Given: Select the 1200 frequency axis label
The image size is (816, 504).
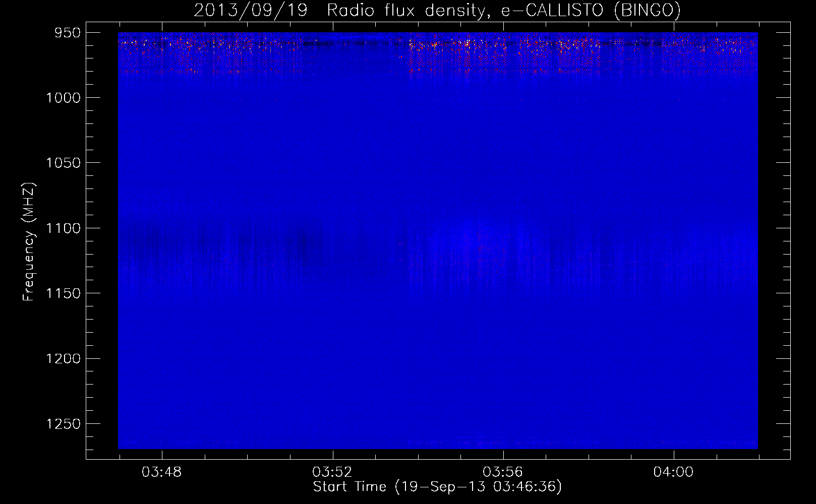Looking at the screenshot, I should pyautogui.click(x=63, y=359).
